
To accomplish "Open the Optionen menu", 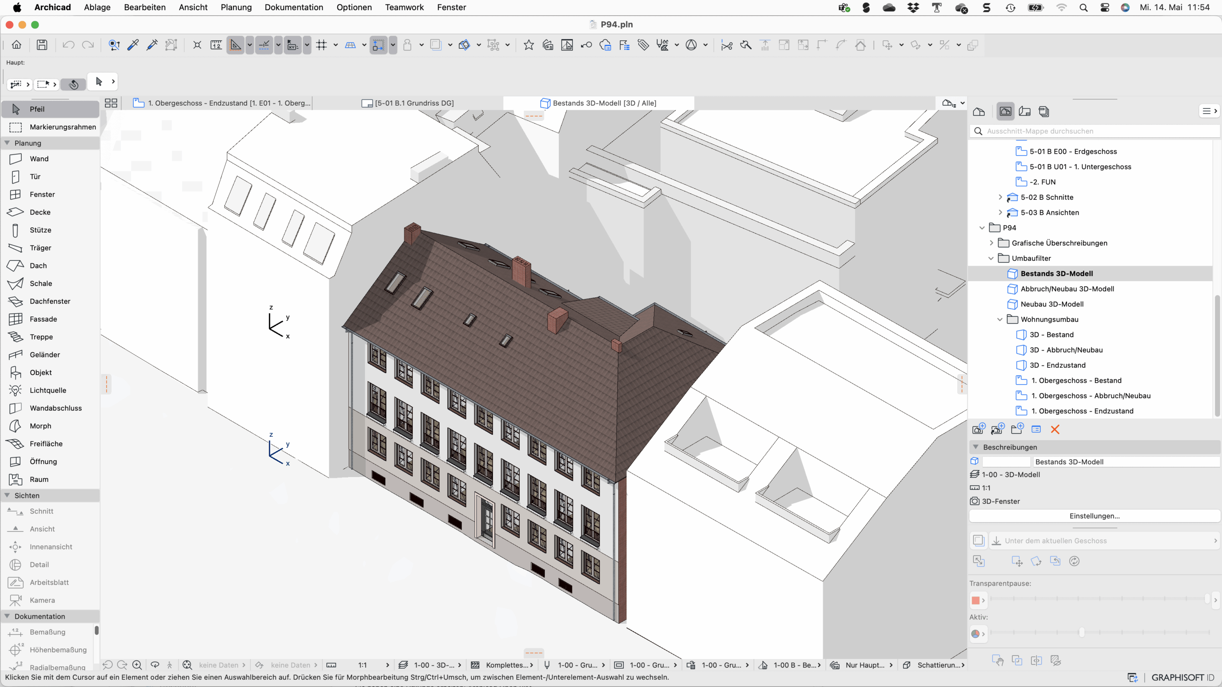I will click(x=354, y=7).
